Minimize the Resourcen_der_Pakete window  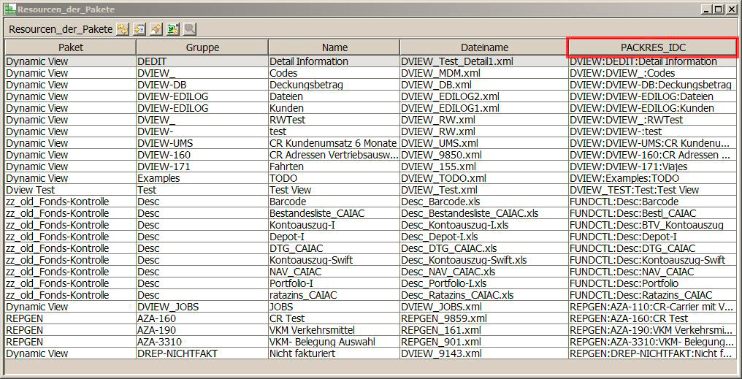click(x=708, y=9)
